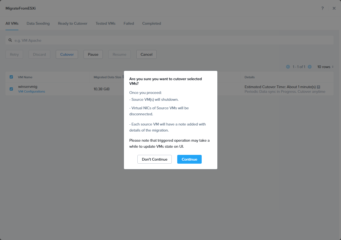341x240 pixels.
Task: Toggle the select-all checkbox in header
Action: [x=11, y=77]
